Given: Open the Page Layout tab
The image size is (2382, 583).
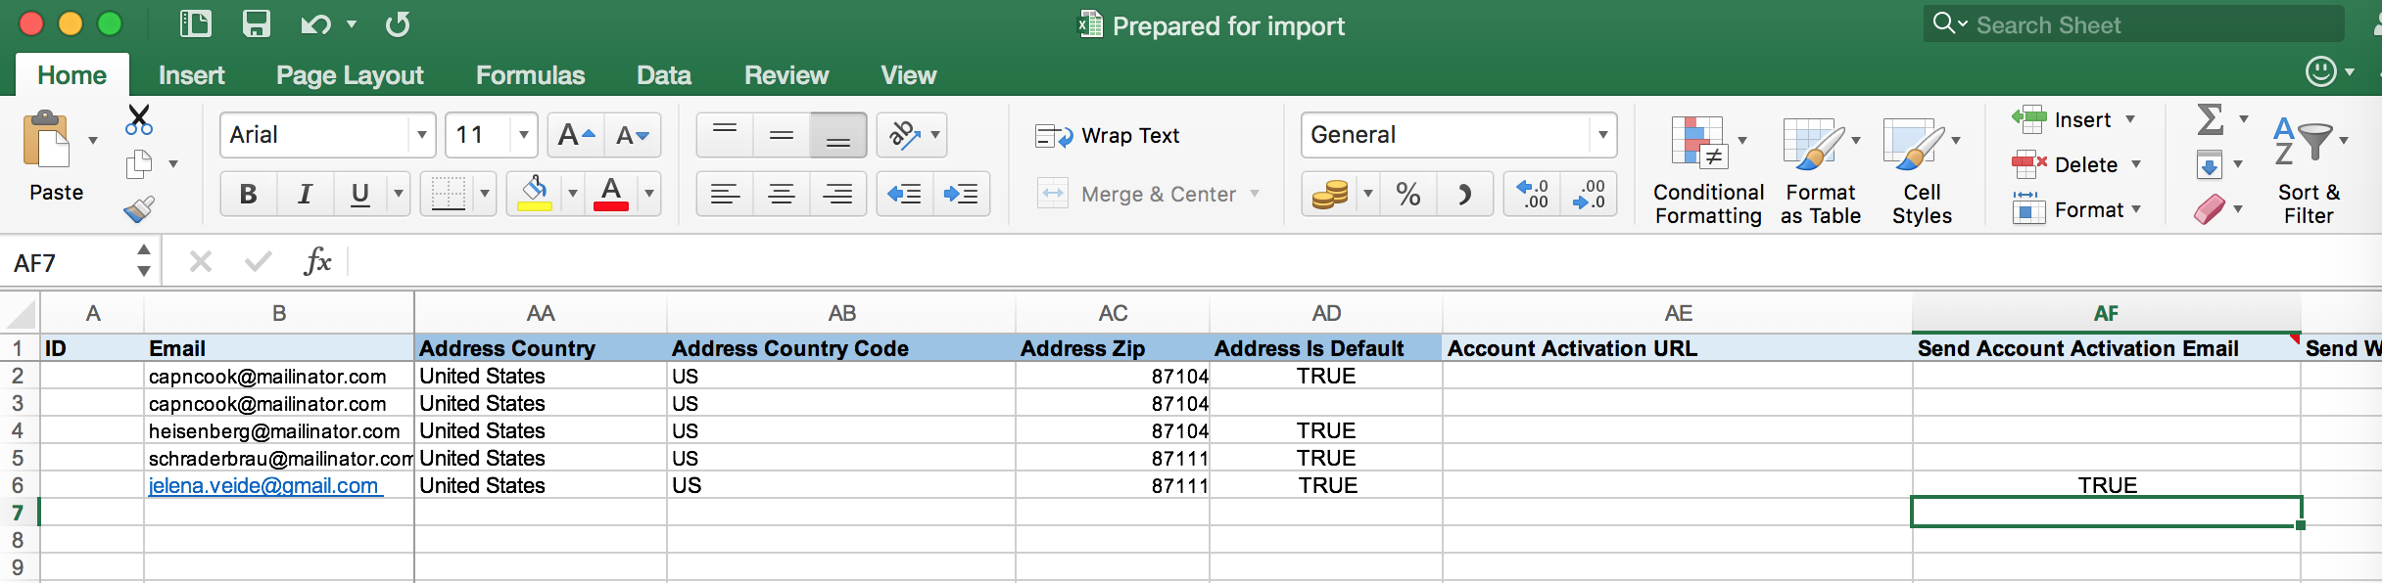Looking at the screenshot, I should [x=350, y=75].
